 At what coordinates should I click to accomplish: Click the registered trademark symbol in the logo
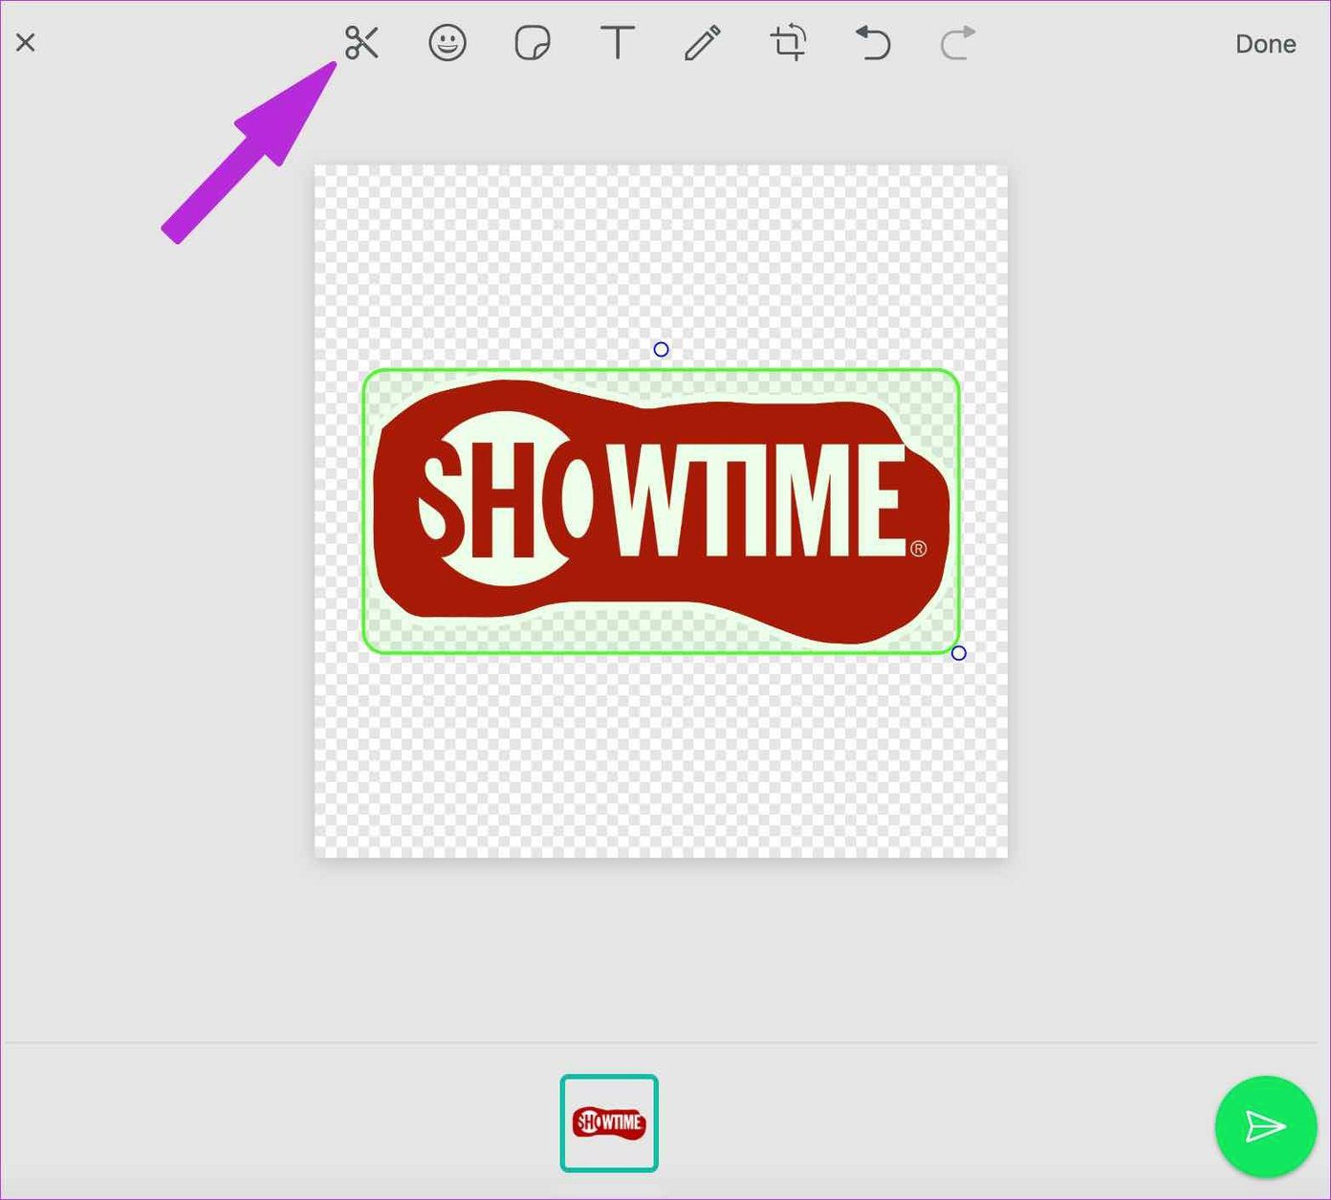(x=919, y=548)
